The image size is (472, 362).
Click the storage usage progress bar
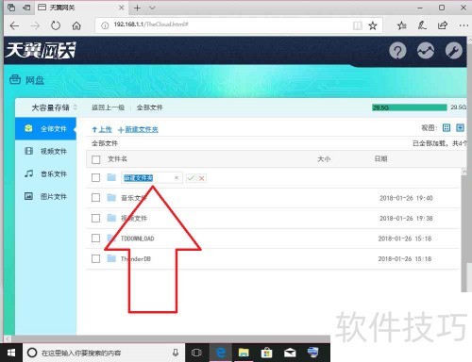point(410,107)
